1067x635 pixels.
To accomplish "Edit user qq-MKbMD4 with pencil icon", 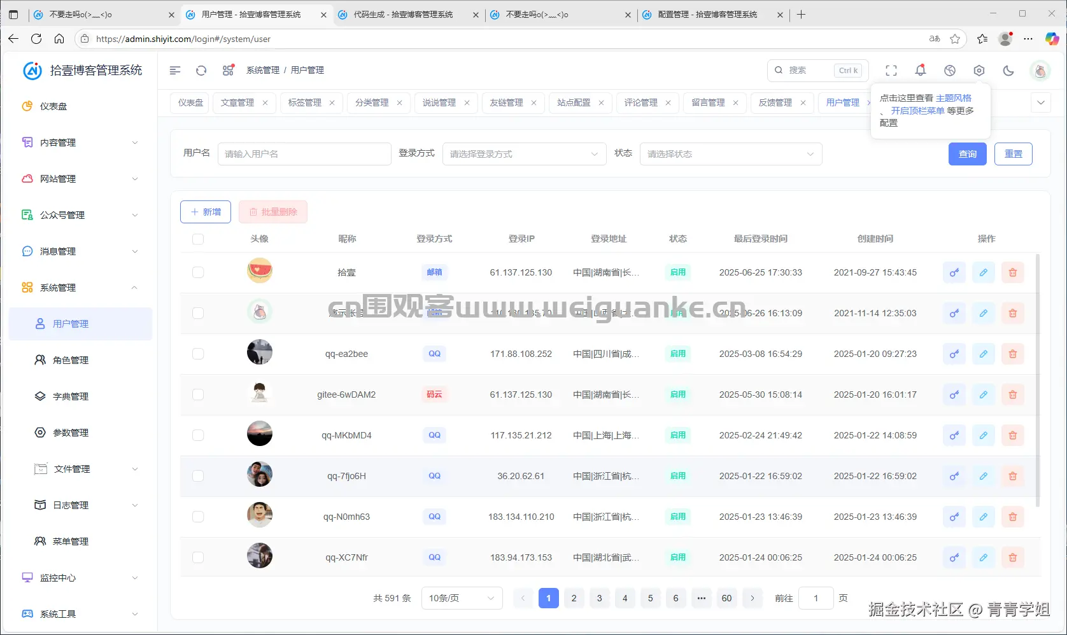I will pos(984,435).
